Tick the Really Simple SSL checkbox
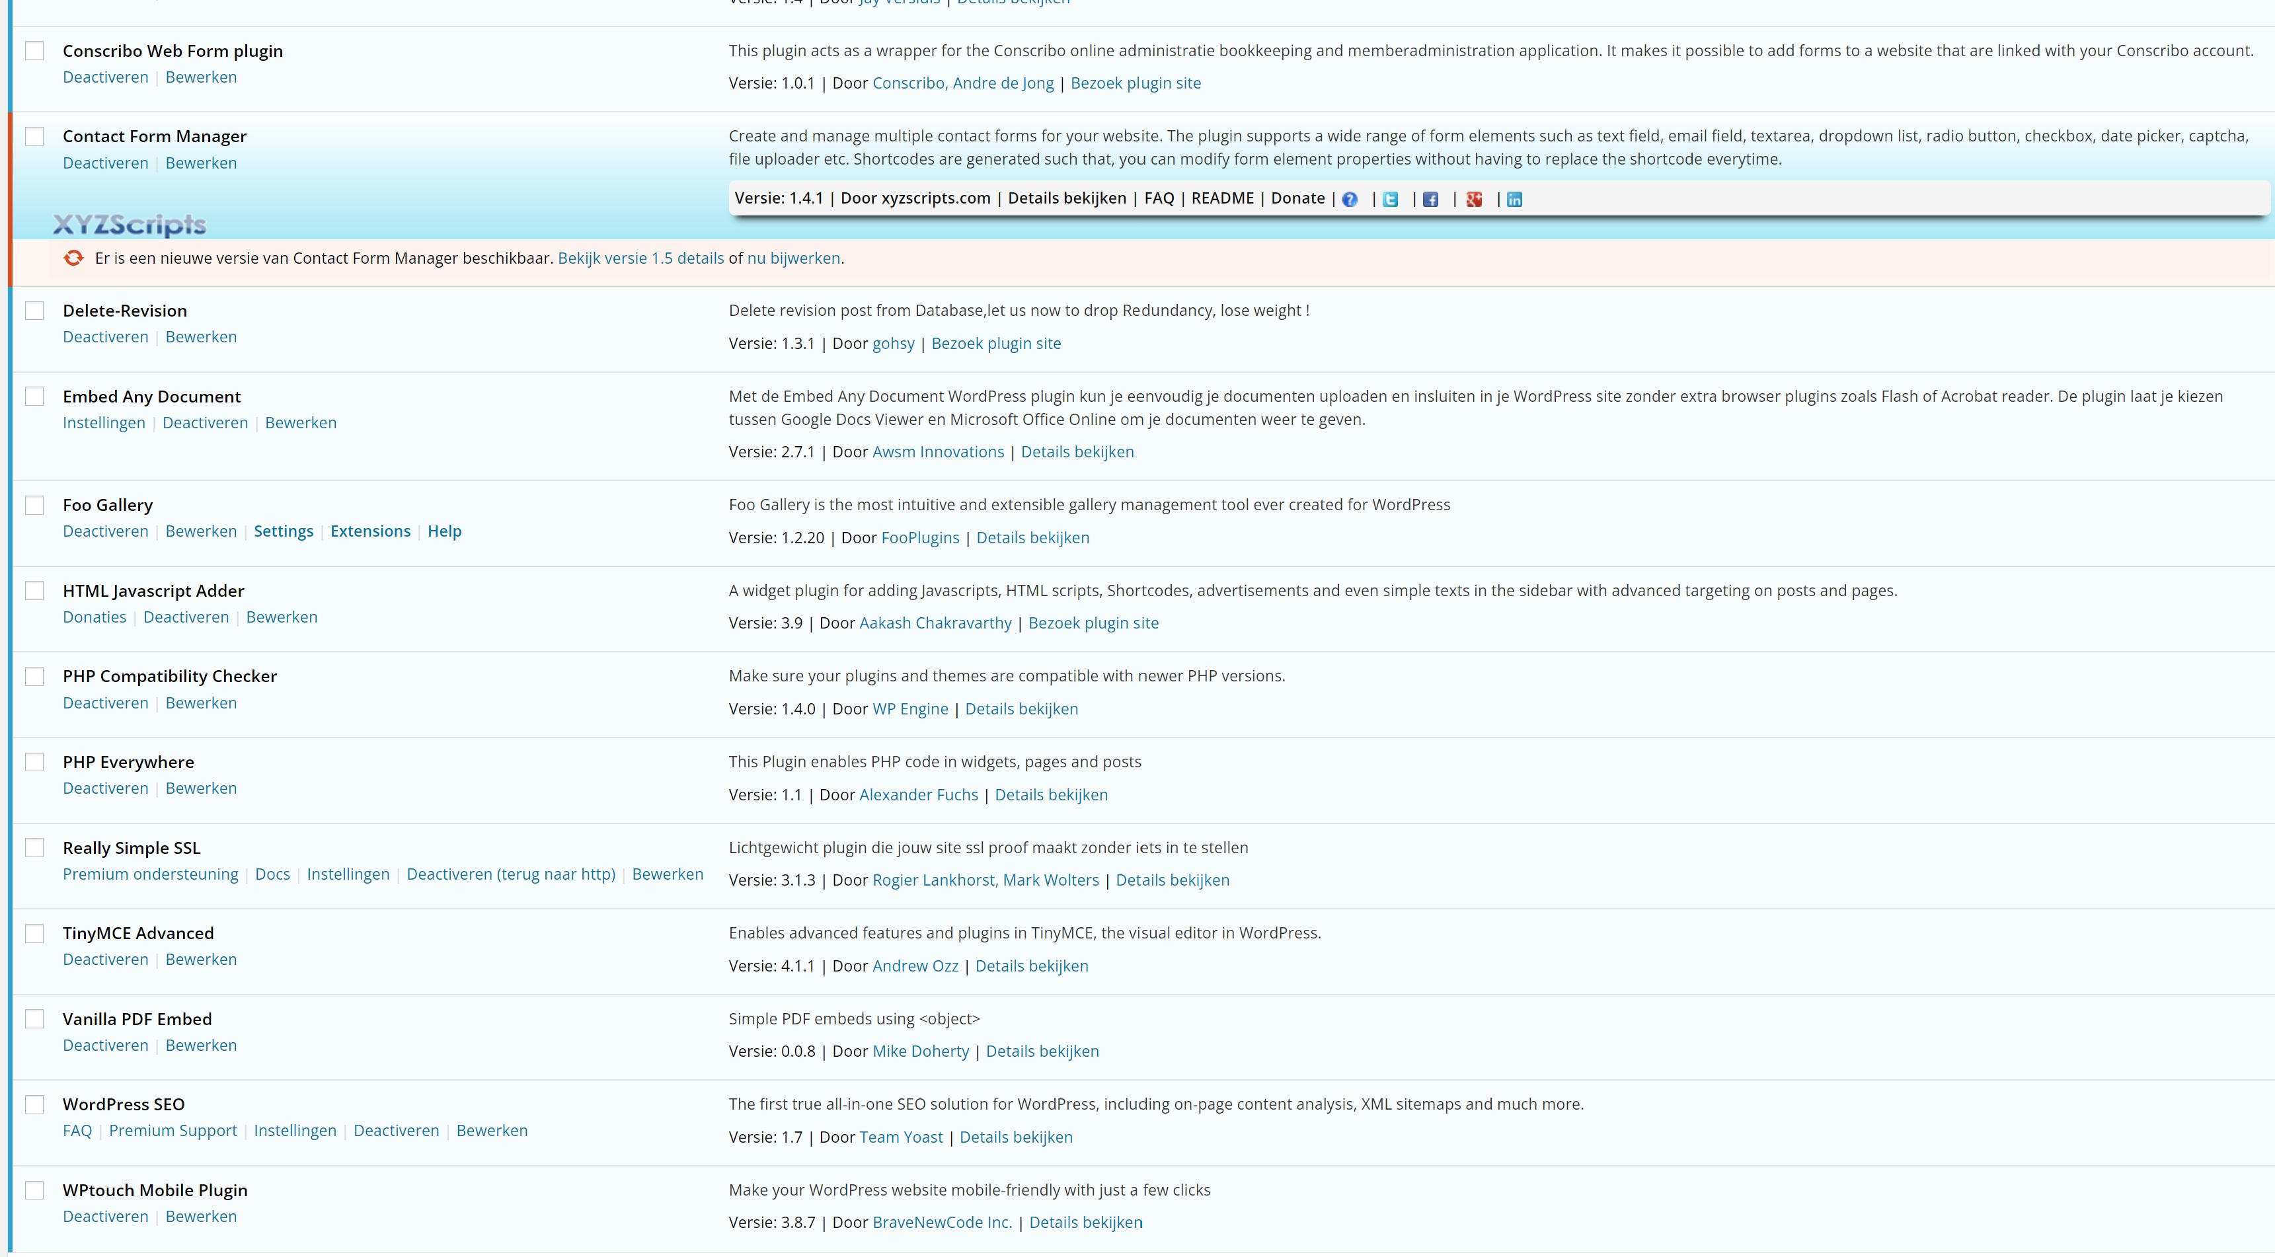The height and width of the screenshot is (1257, 2275). pyautogui.click(x=34, y=848)
